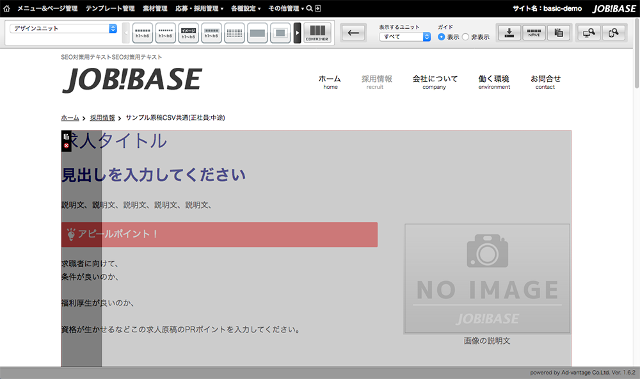Click the JOB!BASE logo in the top bar
The width and height of the screenshot is (640, 379).
(x=614, y=8)
